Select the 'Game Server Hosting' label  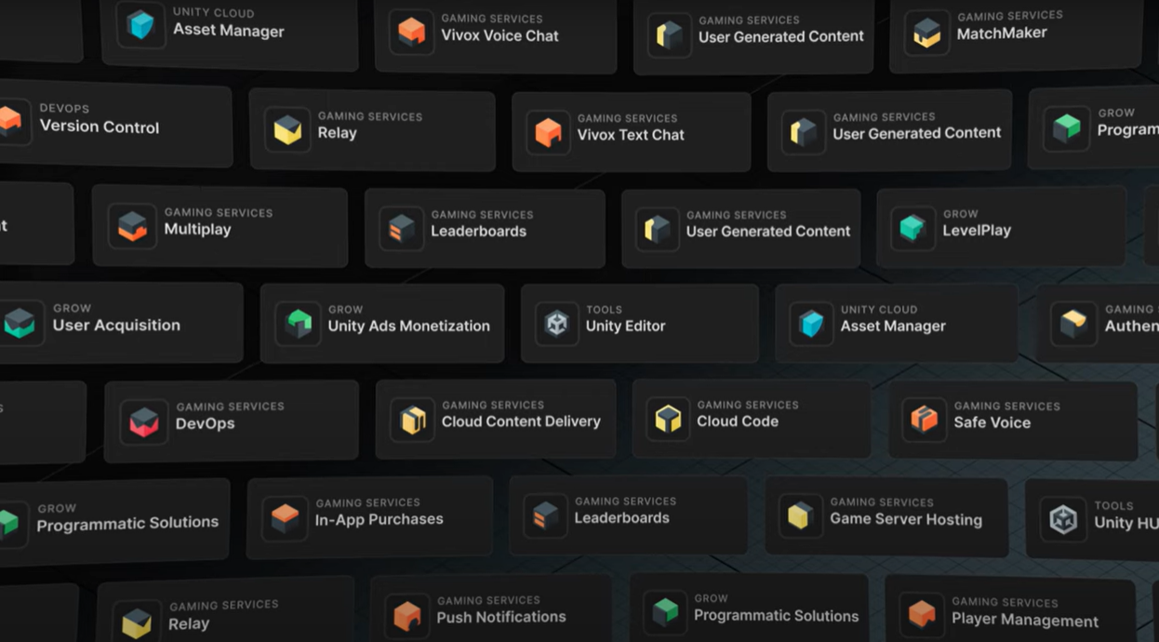point(906,519)
